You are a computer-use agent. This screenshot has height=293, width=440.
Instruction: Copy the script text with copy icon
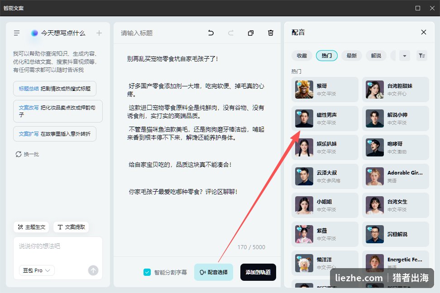coord(251,33)
